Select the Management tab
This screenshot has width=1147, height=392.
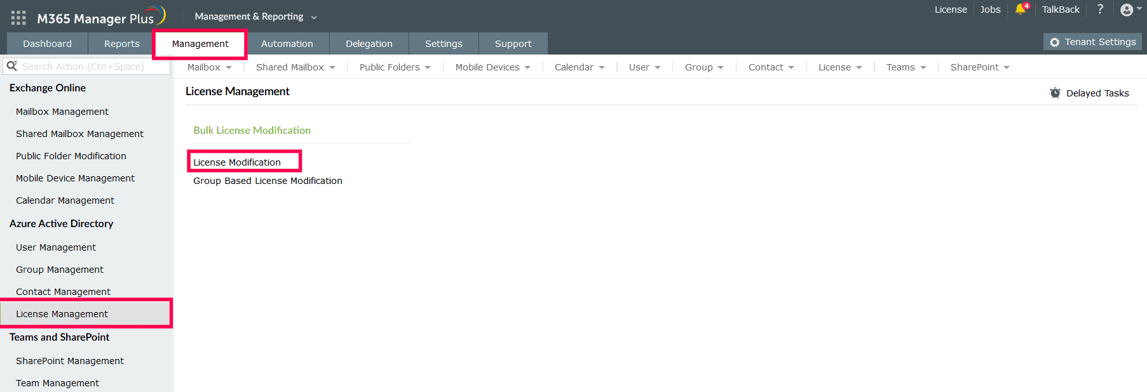click(x=200, y=44)
